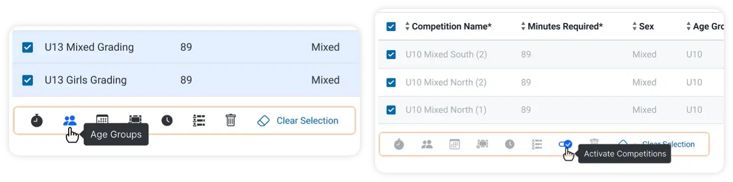Click the greyed calendar icon in right toolbar
This screenshot has width=733, height=182.
point(455,144)
